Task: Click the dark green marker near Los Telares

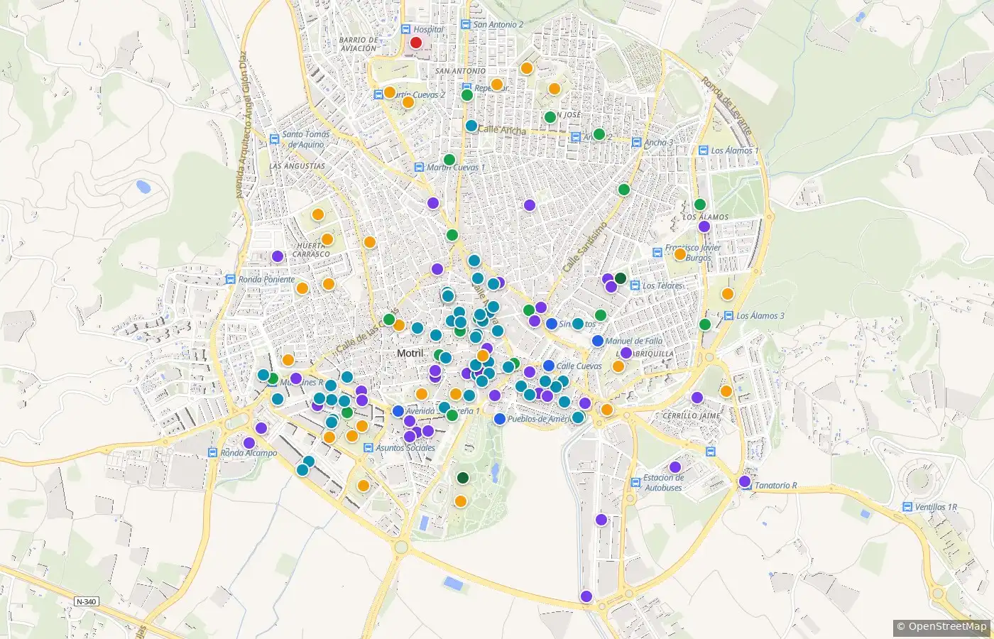Action: pyautogui.click(x=620, y=278)
